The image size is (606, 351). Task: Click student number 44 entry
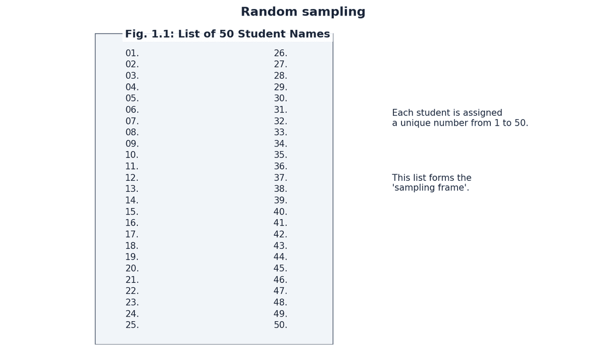280,257
